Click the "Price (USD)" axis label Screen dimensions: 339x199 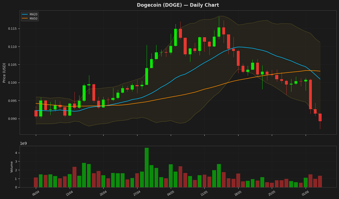tap(4, 72)
